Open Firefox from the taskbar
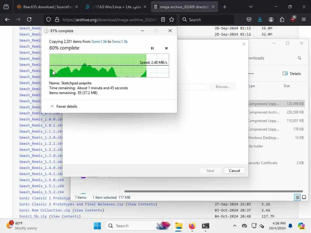The width and height of the screenshot is (311, 233). point(192,226)
